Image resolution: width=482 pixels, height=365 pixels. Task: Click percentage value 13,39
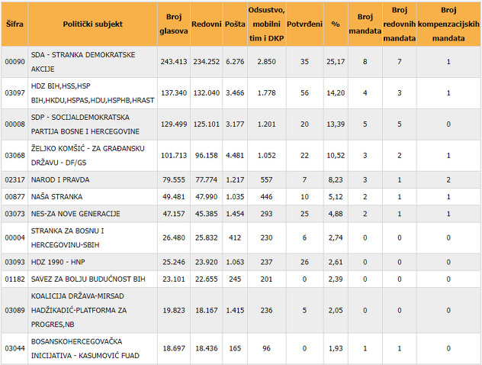point(336,124)
